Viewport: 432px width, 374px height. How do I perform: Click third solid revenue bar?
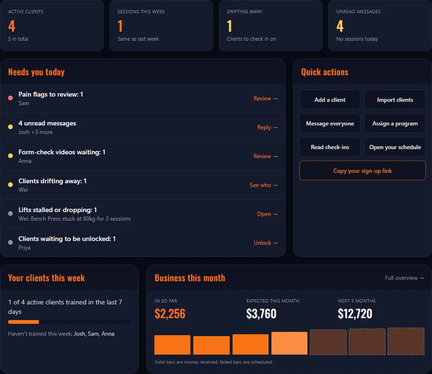click(251, 345)
